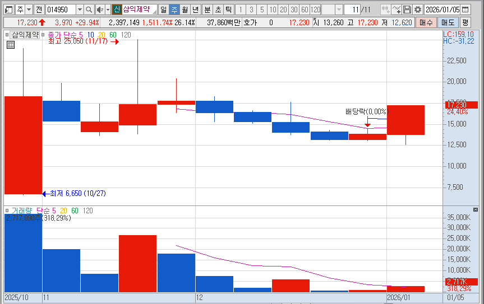Click the gray 120 price MA legend
Screen dimensions: 484x304
click(126, 35)
